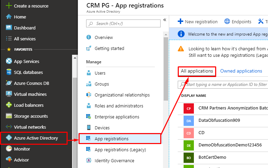268x168 pixels.
Task: Switch to the Owned applications tab
Action: click(x=241, y=71)
